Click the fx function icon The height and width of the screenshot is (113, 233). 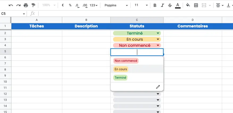[32, 13]
